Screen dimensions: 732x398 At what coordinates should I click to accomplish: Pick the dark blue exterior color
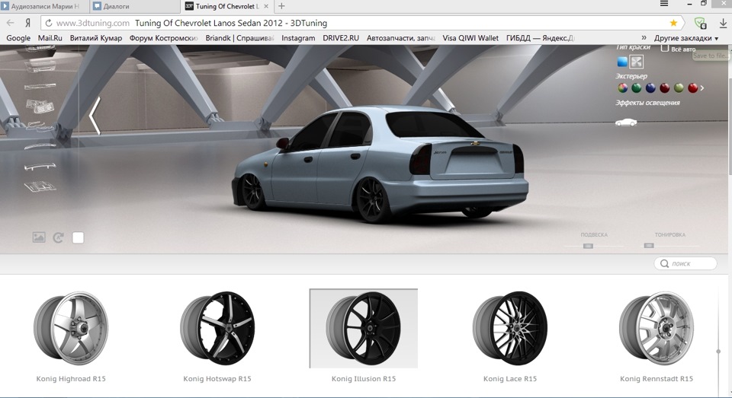[x=650, y=88]
